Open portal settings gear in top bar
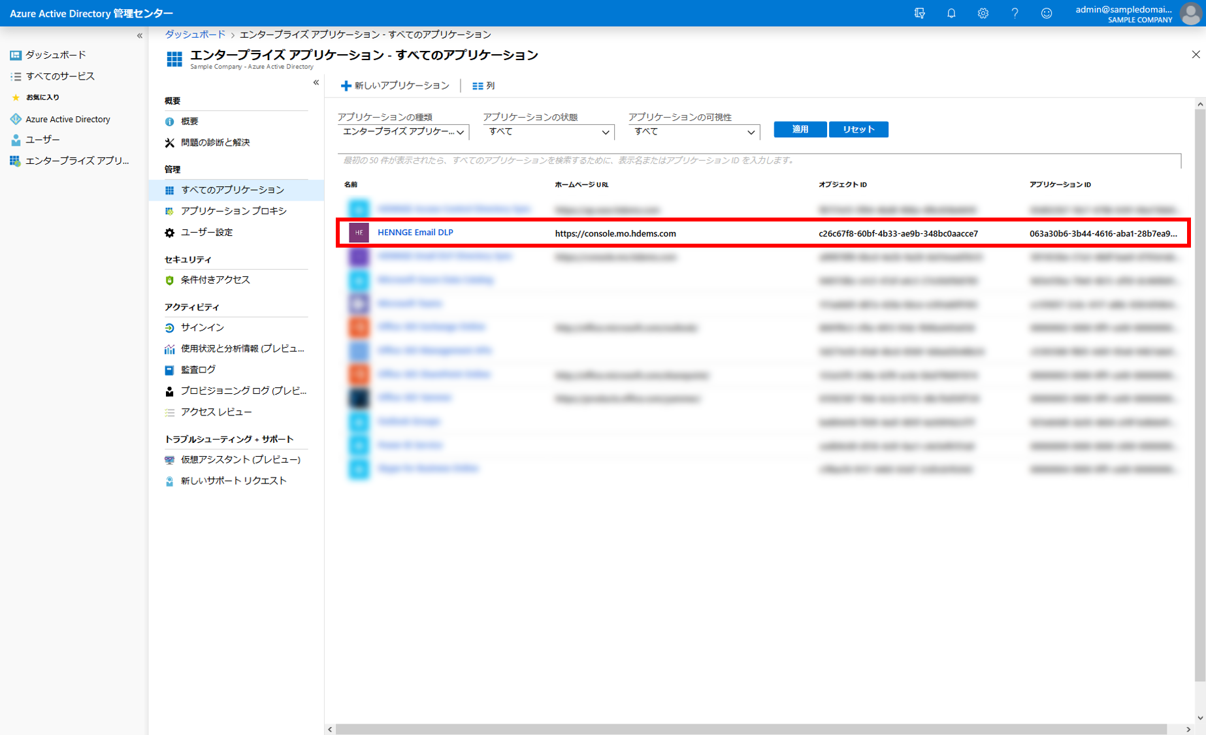 tap(983, 13)
